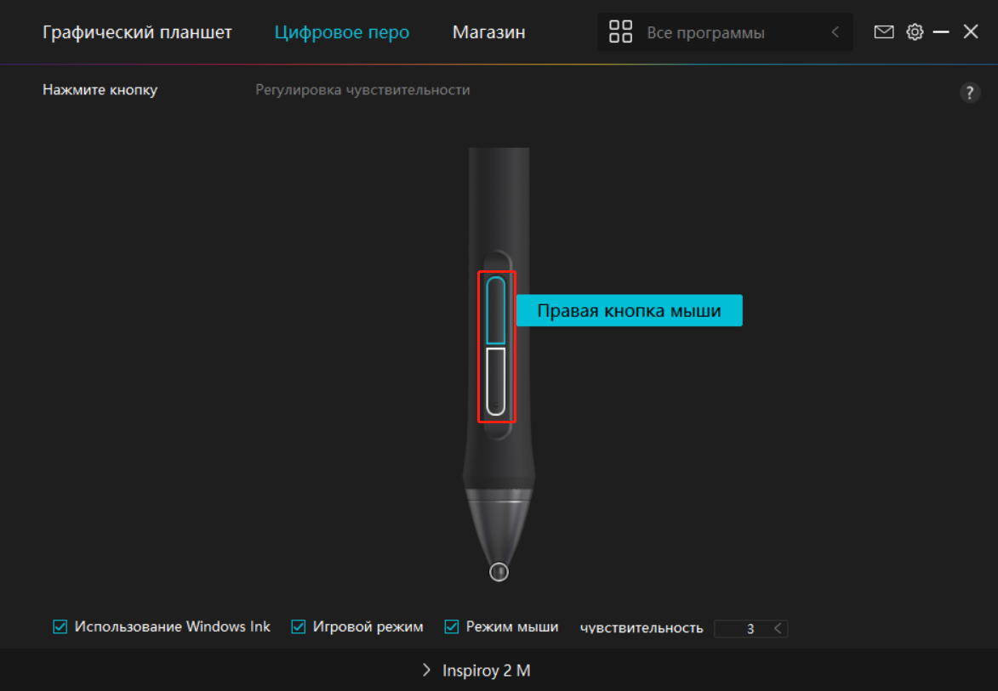998x691 pixels.
Task: Open the чувствительность value dropdown arrow
Action: tap(778, 629)
